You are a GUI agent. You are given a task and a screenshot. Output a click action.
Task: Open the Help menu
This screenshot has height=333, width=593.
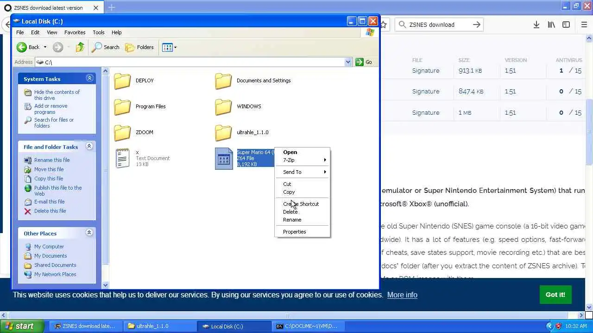[x=116, y=32]
